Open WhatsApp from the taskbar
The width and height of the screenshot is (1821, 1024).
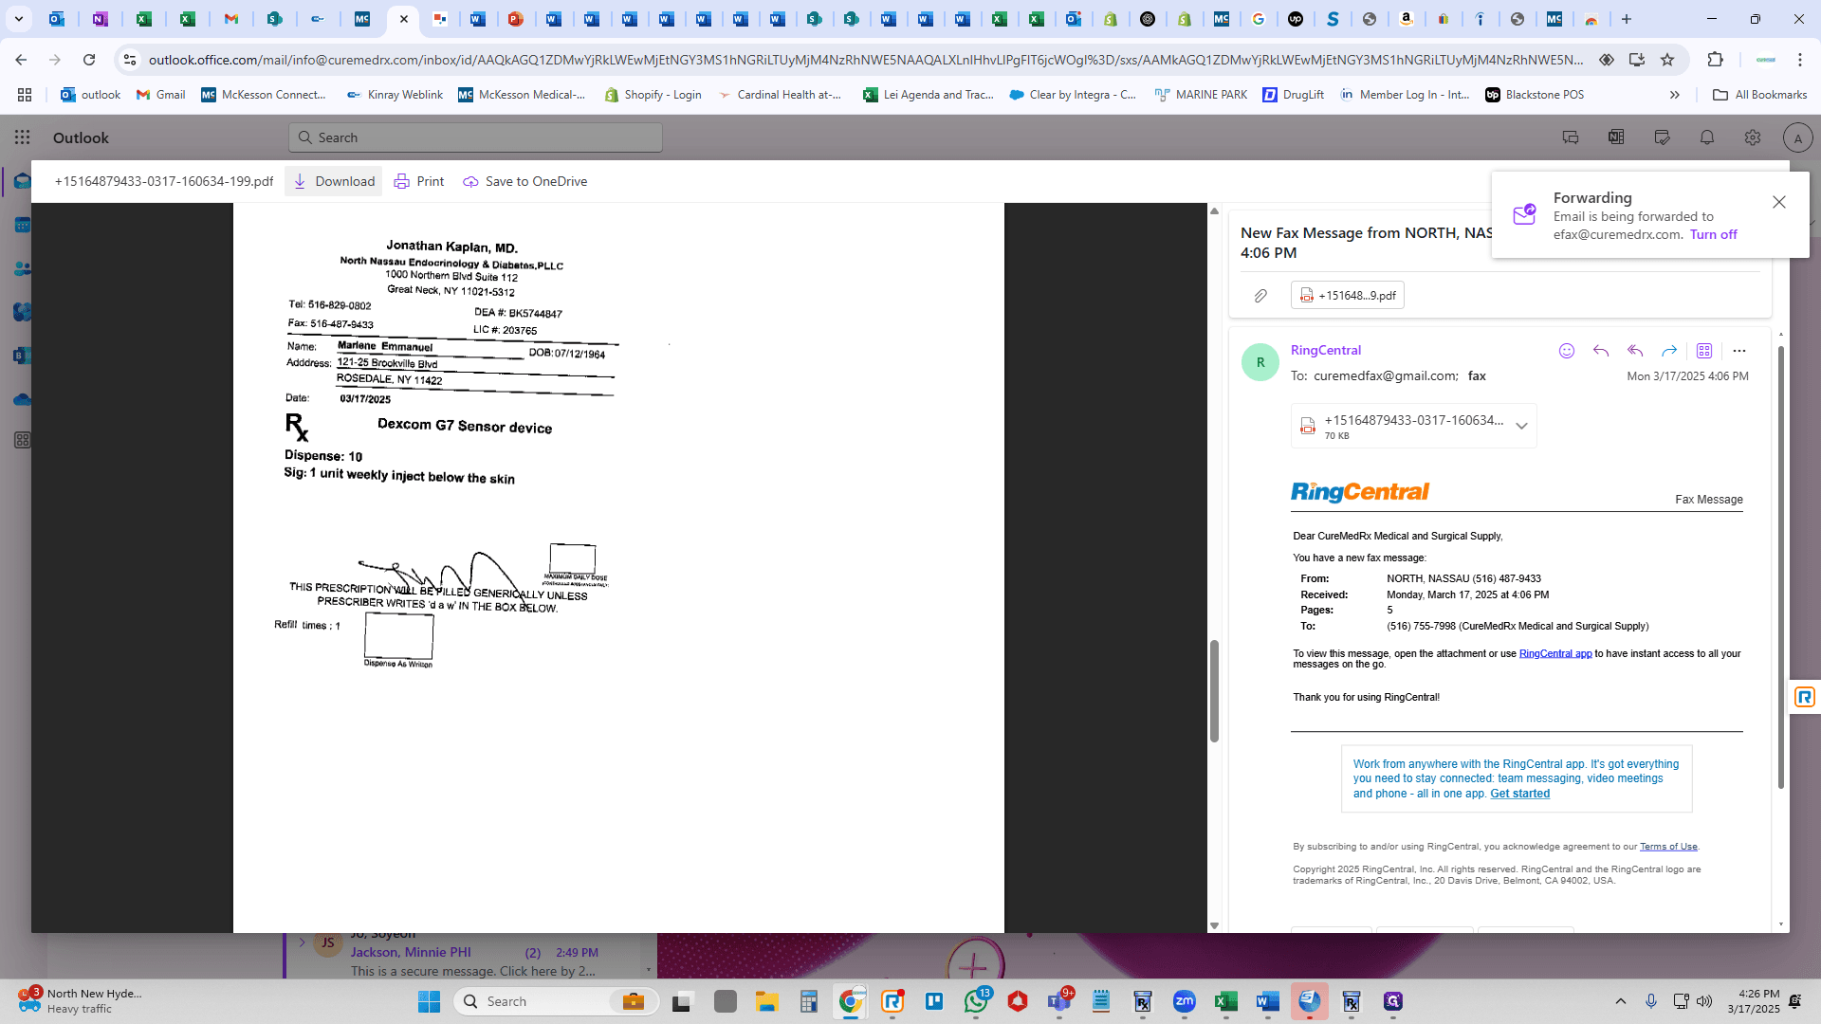click(976, 1001)
